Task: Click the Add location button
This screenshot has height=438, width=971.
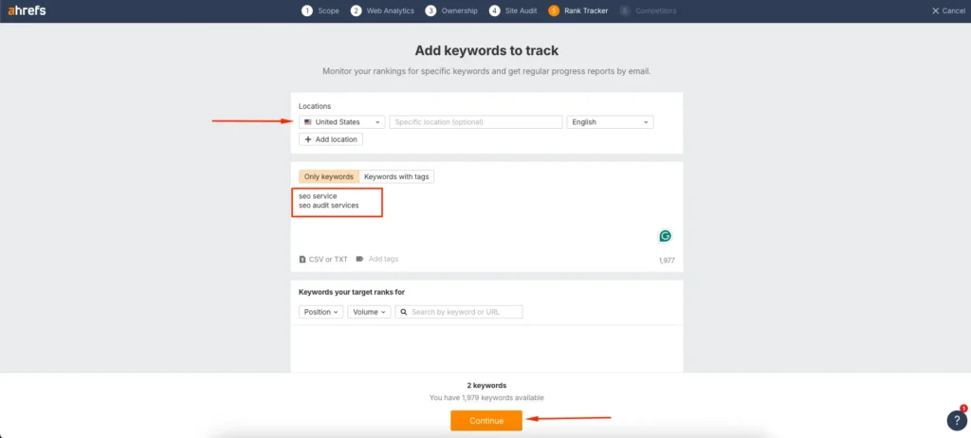Action: [x=331, y=139]
